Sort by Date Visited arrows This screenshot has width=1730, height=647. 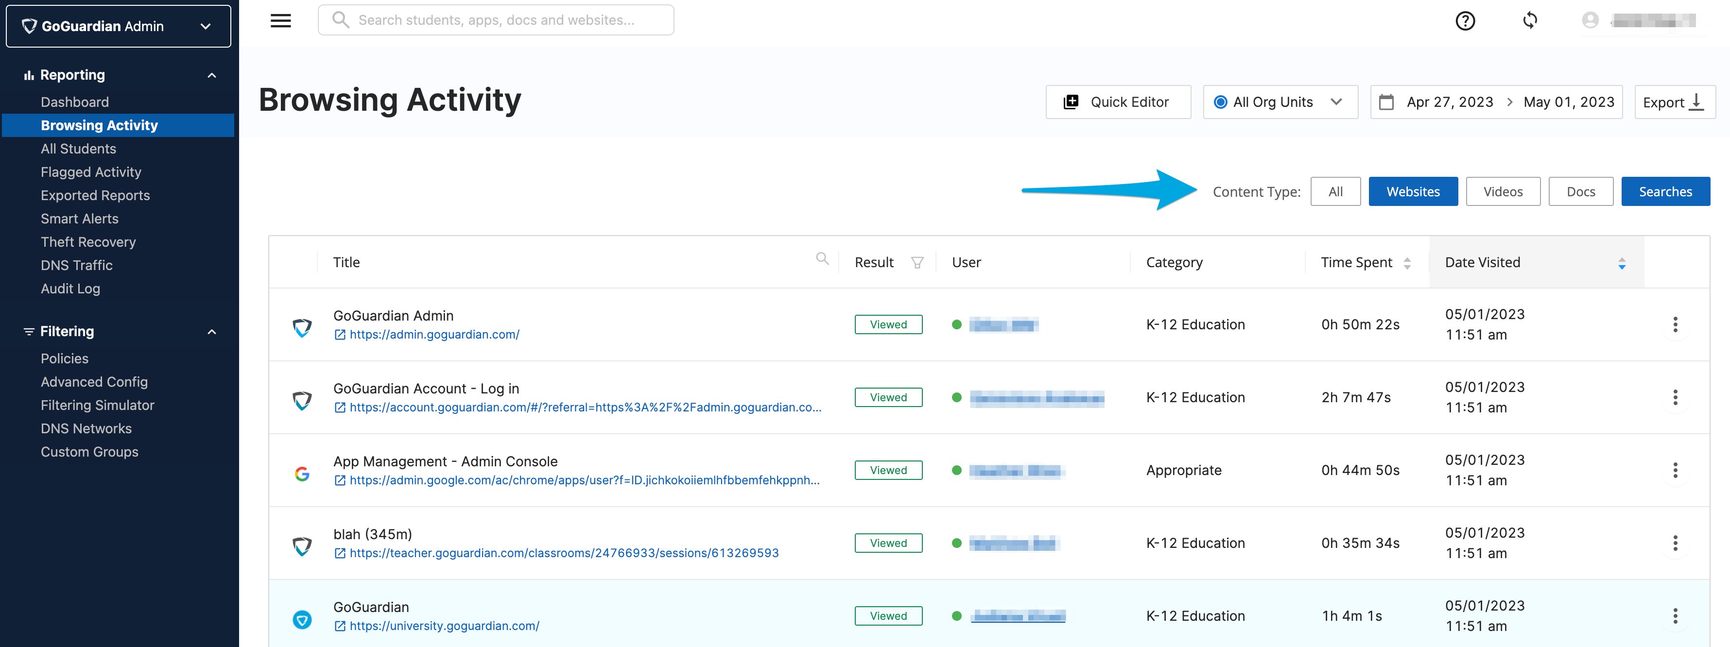(x=1621, y=263)
